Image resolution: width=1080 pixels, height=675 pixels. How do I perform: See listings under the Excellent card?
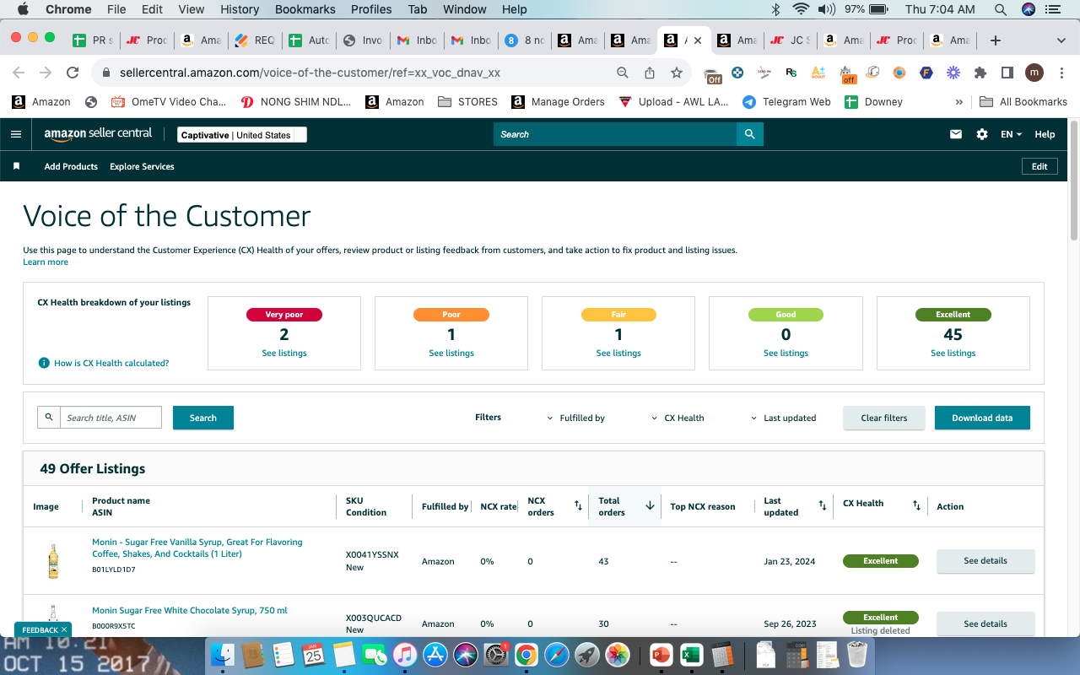click(953, 354)
